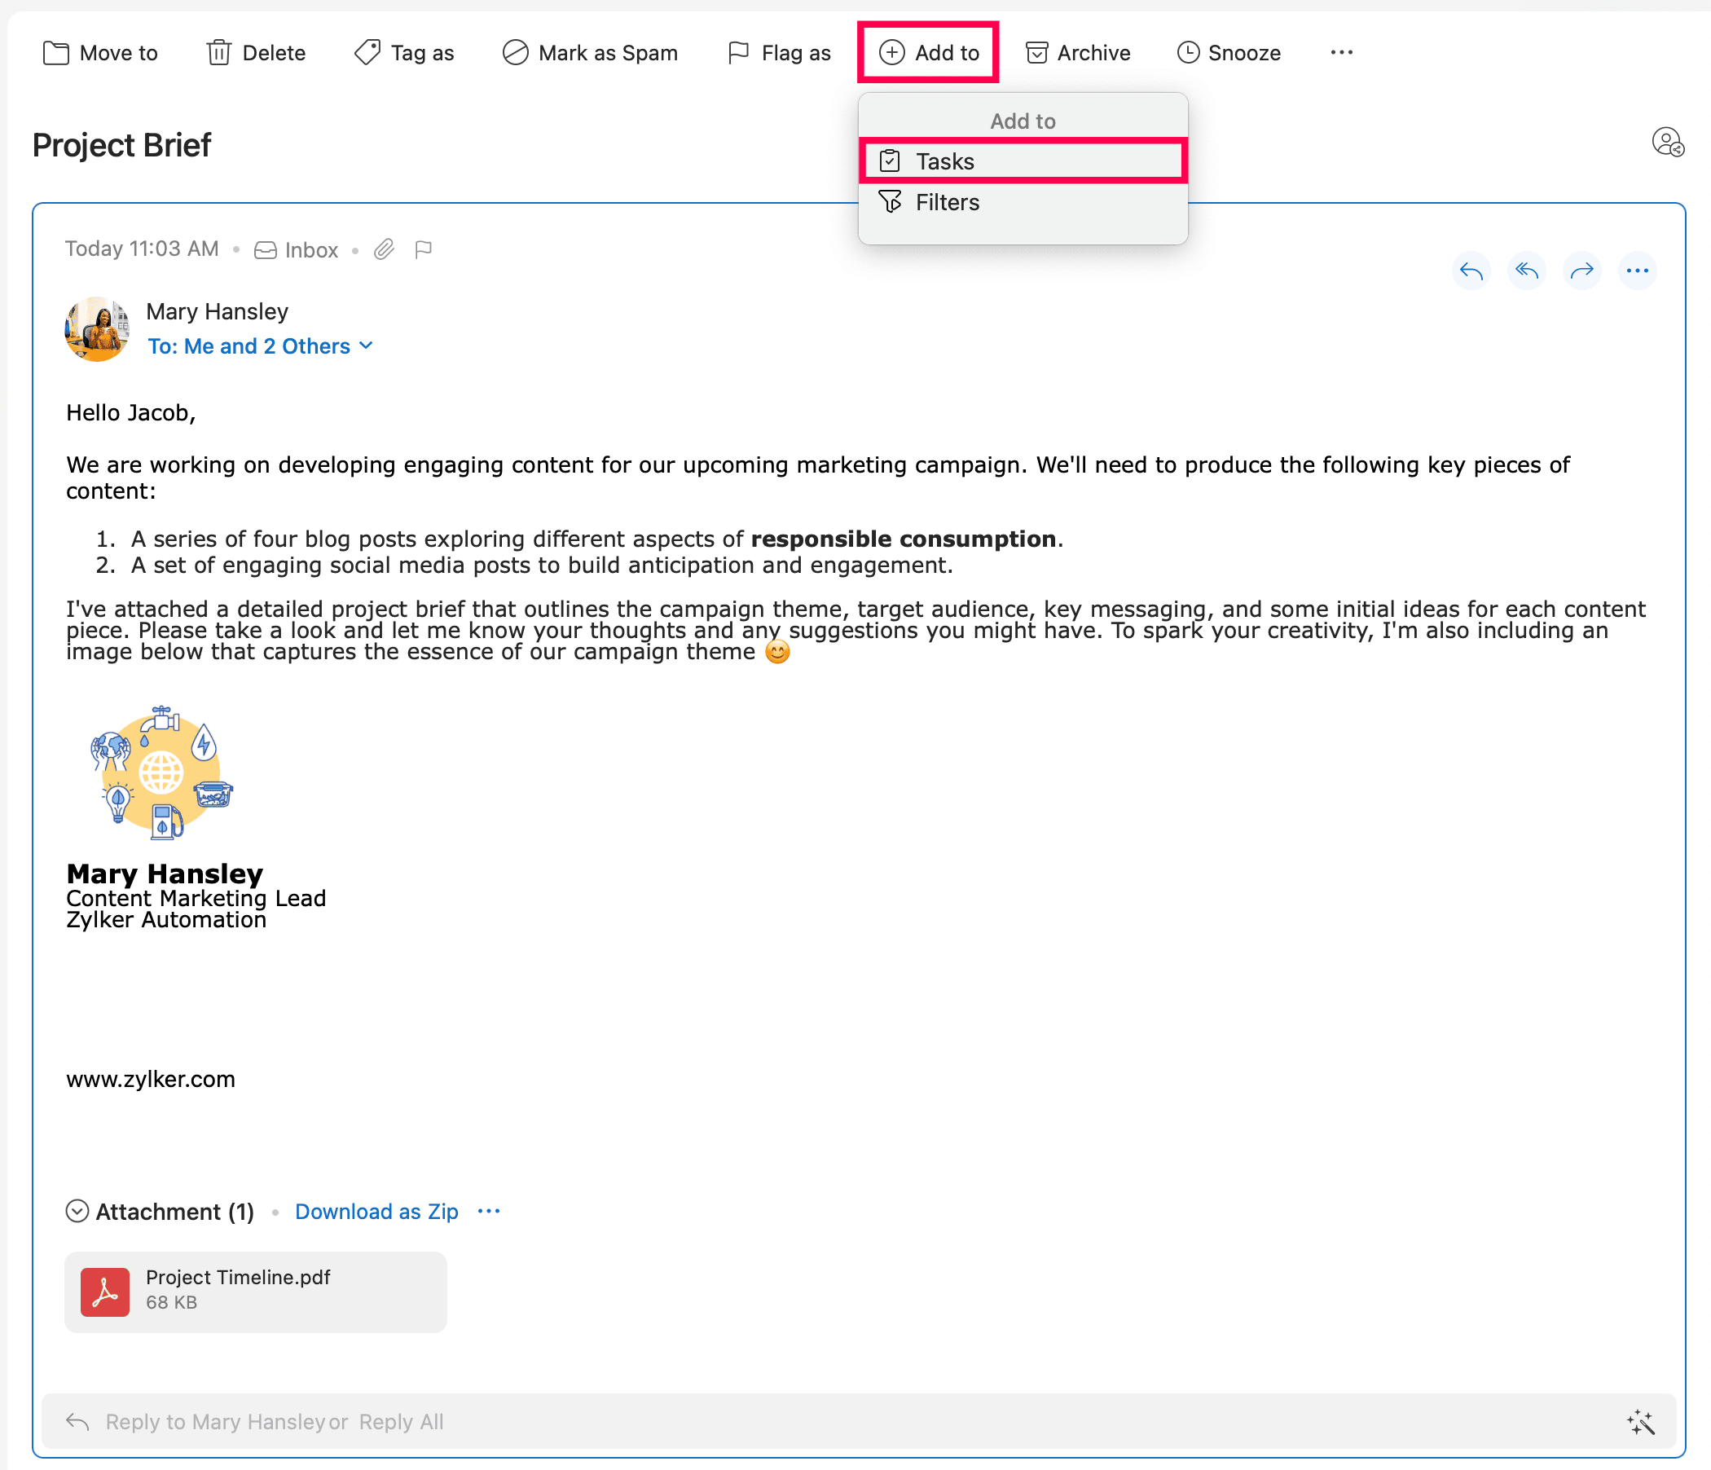Click the Download as Zip link
This screenshot has width=1711, height=1470.
point(376,1212)
